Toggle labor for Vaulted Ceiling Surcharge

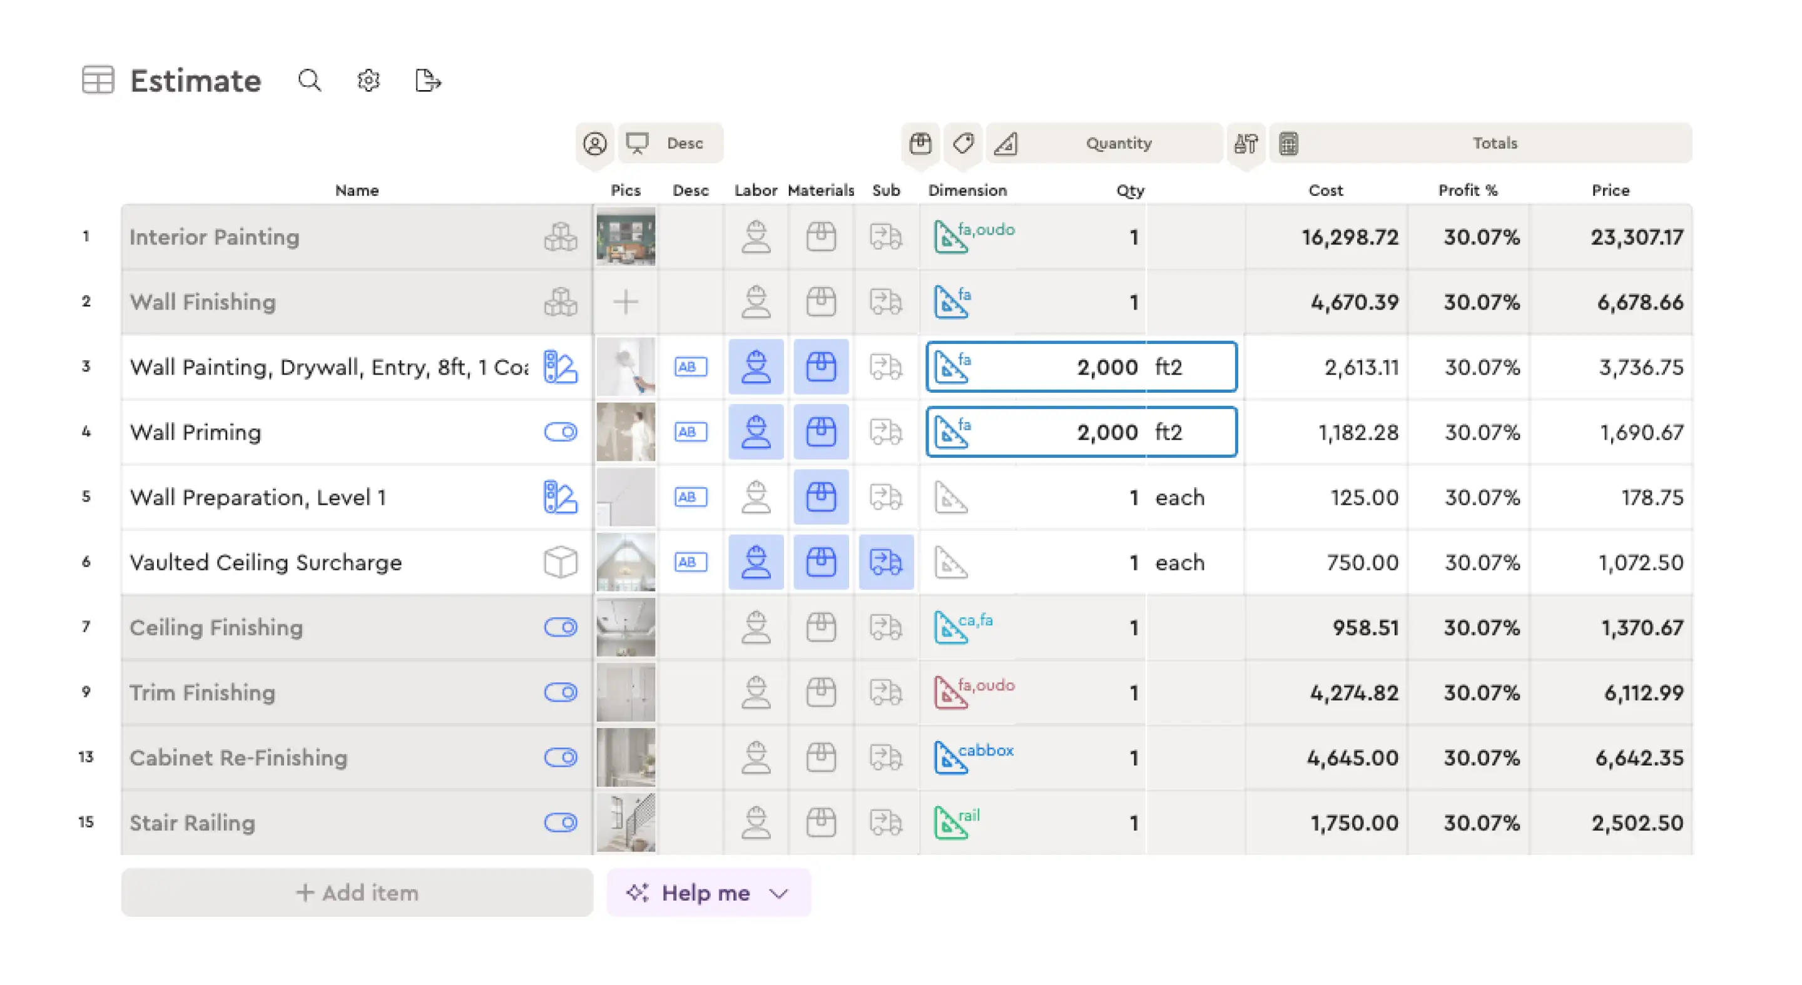[755, 562]
